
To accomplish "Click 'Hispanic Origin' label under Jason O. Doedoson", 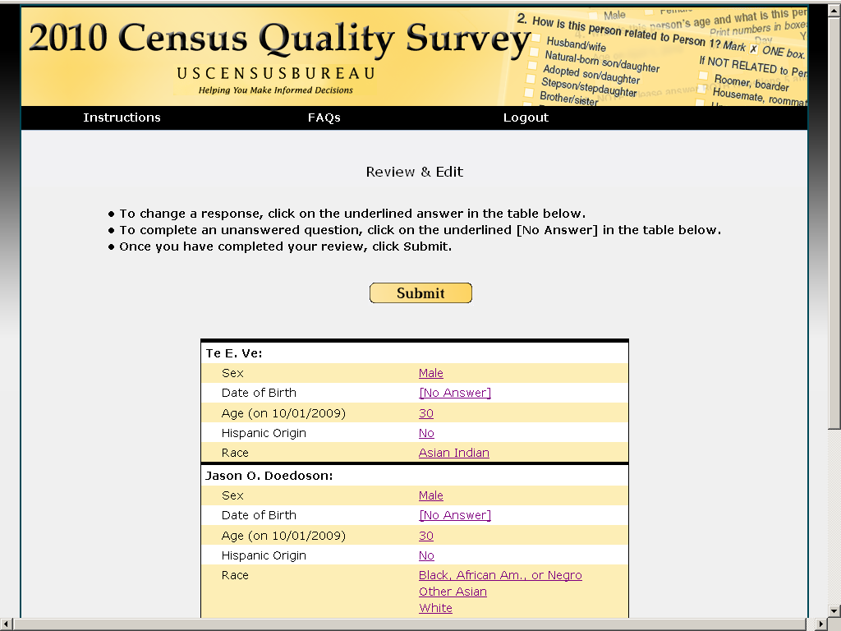I will click(x=264, y=555).
